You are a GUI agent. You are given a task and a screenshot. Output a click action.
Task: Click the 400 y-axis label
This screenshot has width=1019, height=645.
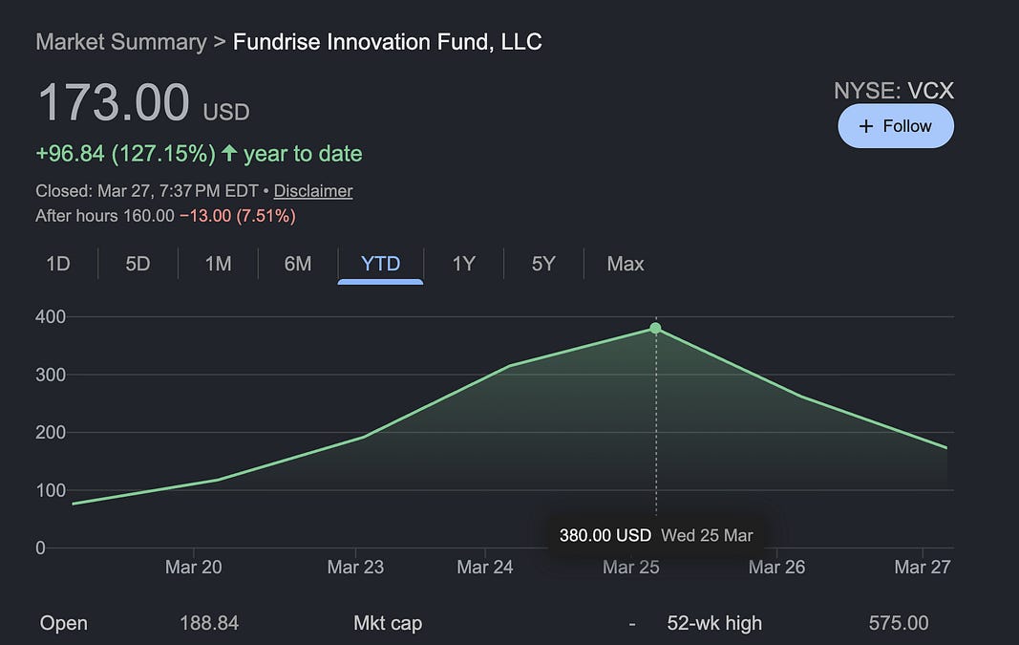[51, 316]
